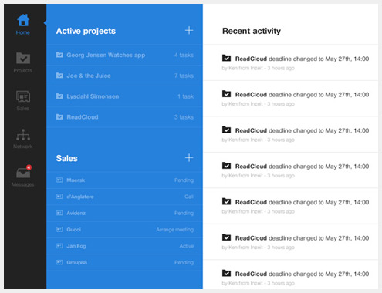Image resolution: width=382 pixels, height=293 pixels.
Task: Open the Georg Jensen Watches app project
Action: 124,55
